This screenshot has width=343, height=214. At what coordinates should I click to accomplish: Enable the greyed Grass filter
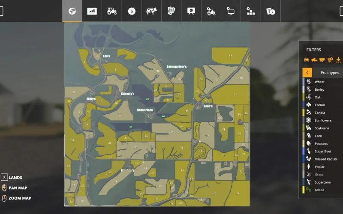pyautogui.click(x=323, y=175)
